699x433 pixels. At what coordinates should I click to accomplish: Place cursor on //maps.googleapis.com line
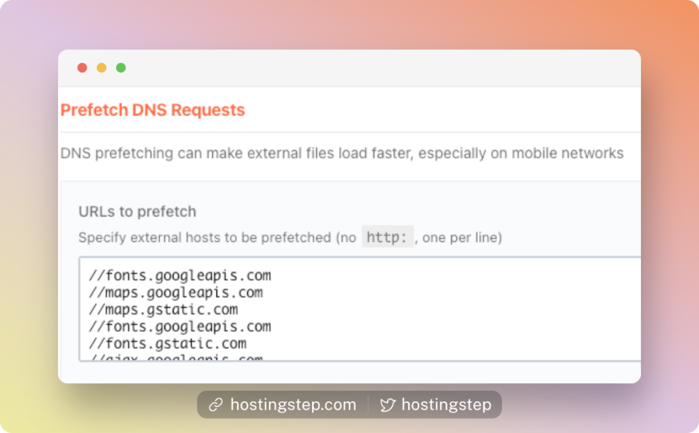click(175, 292)
